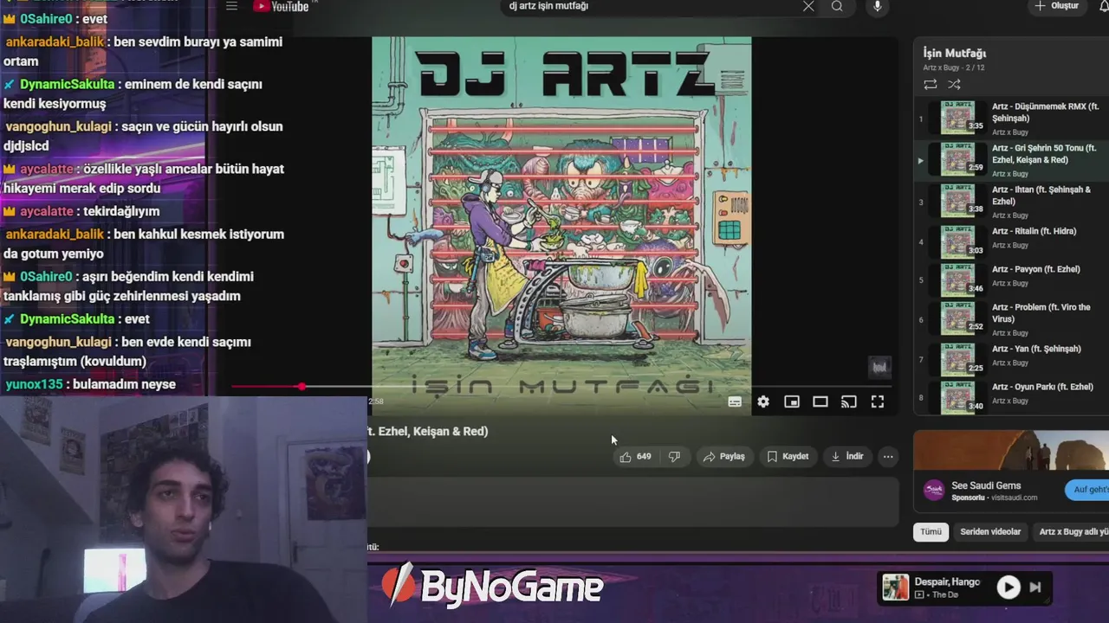Click the Auf geht's ad button
1109x623 pixels.
click(1087, 490)
